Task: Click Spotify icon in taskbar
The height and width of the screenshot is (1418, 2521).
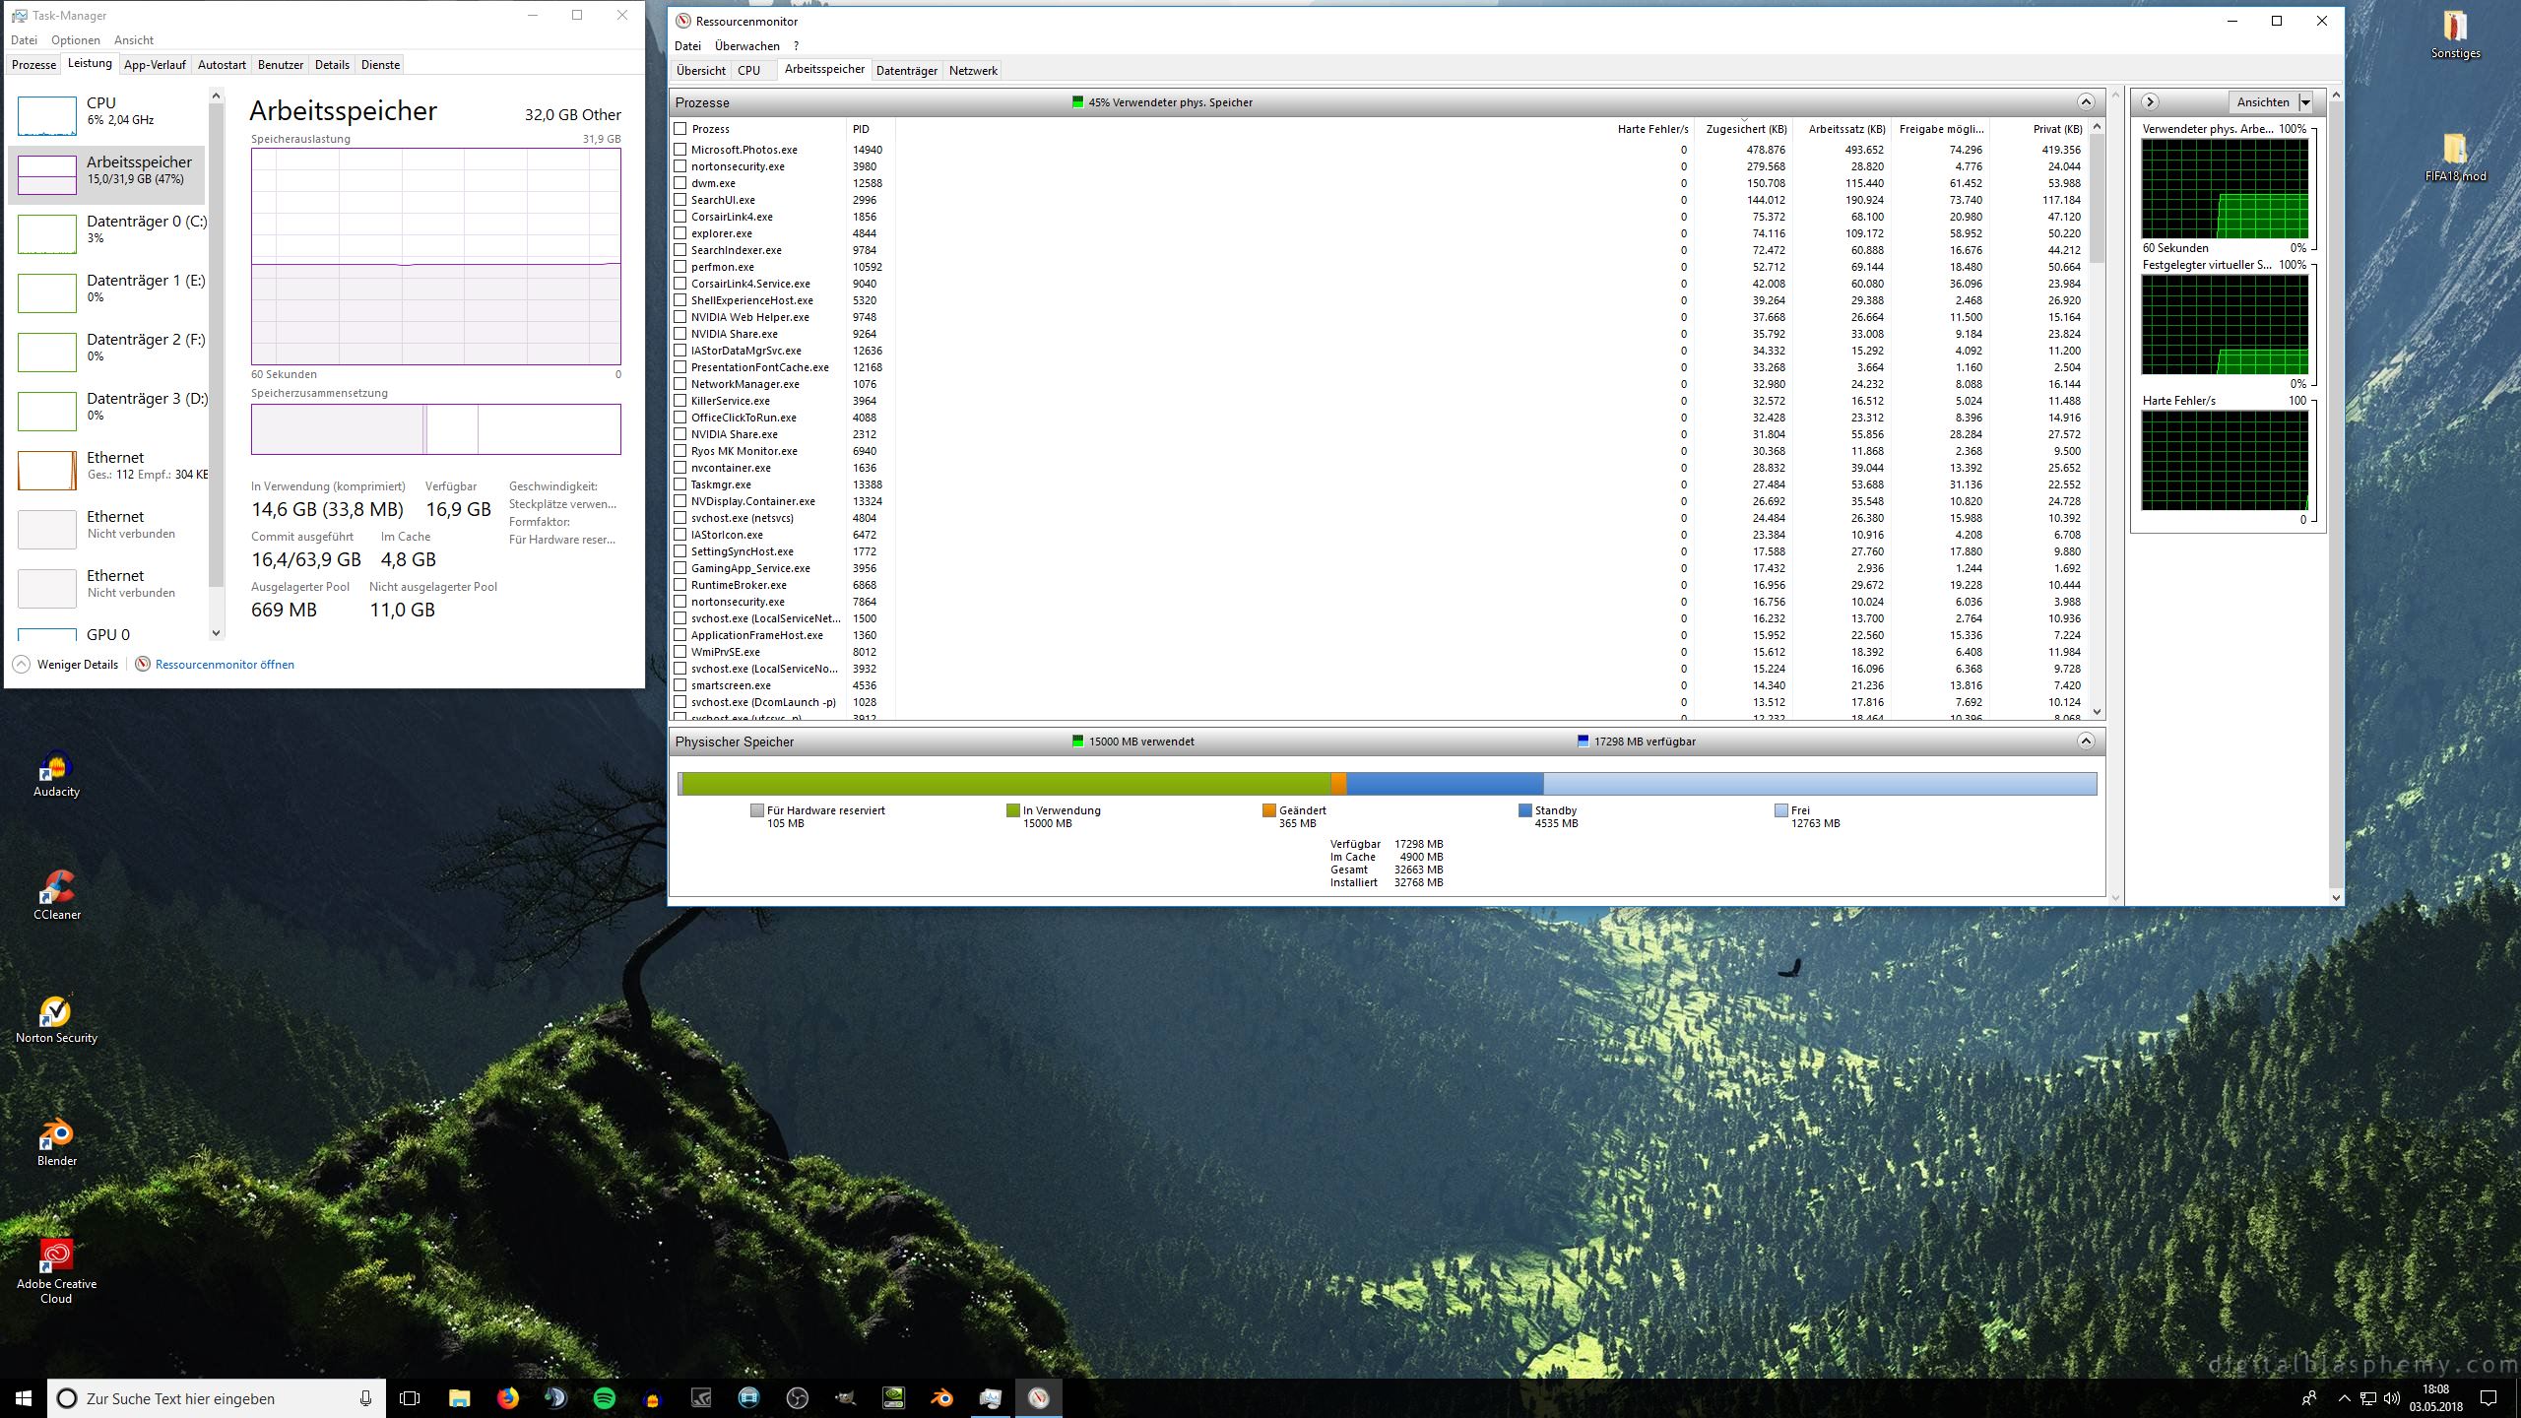Action: coord(604,1397)
